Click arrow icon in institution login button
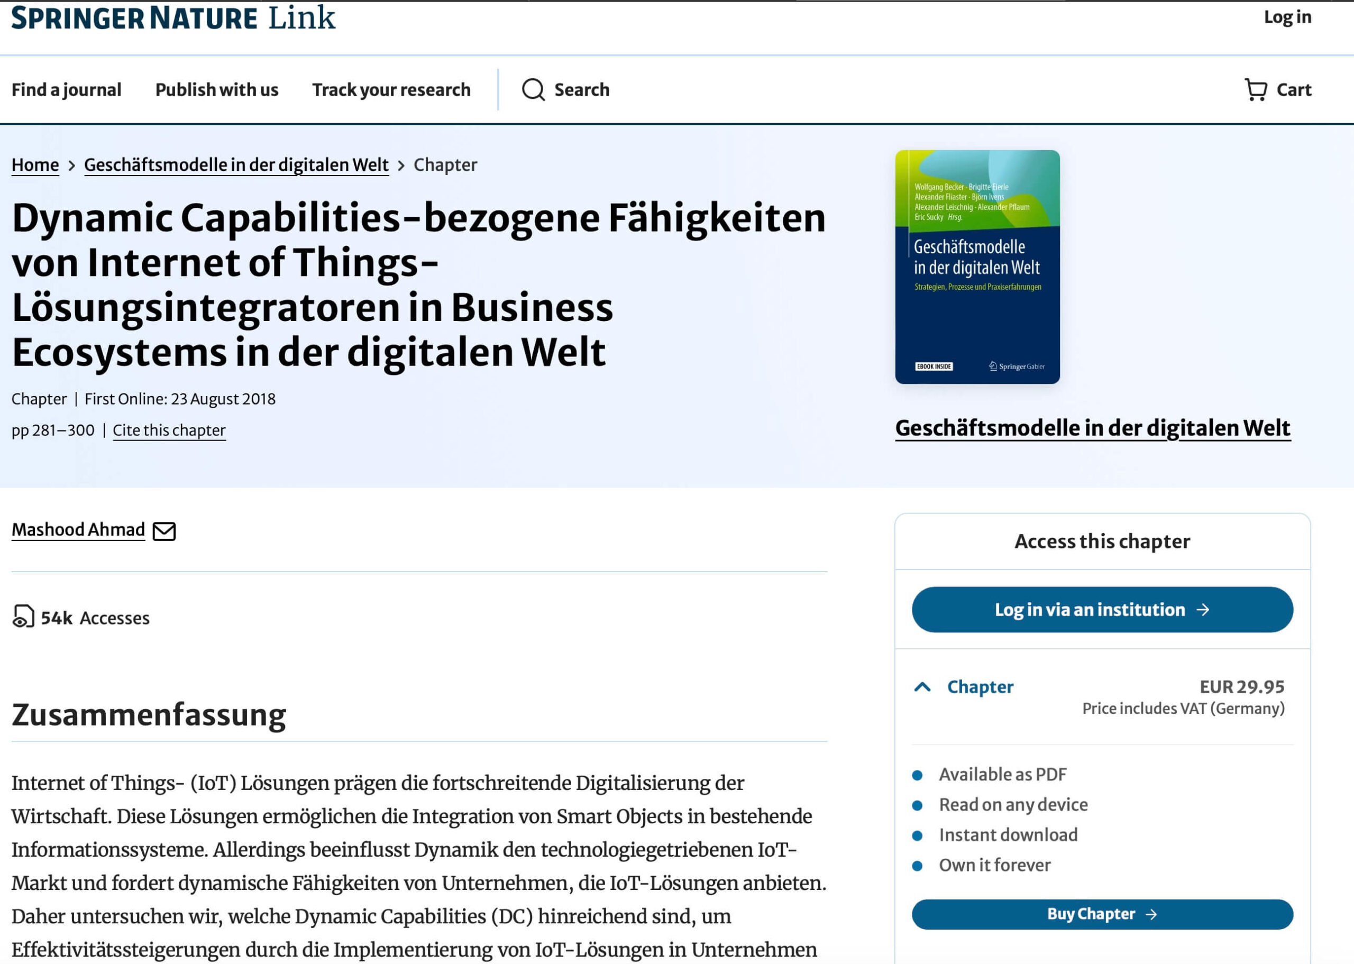Viewport: 1354px width, 964px height. (1203, 610)
